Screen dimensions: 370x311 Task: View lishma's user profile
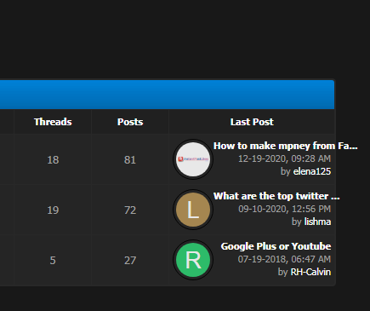[317, 222]
